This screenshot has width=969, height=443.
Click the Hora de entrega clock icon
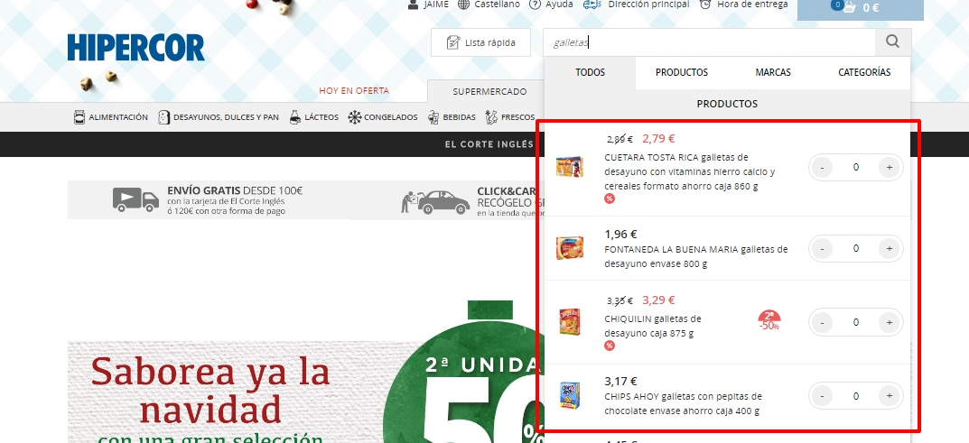704,5
